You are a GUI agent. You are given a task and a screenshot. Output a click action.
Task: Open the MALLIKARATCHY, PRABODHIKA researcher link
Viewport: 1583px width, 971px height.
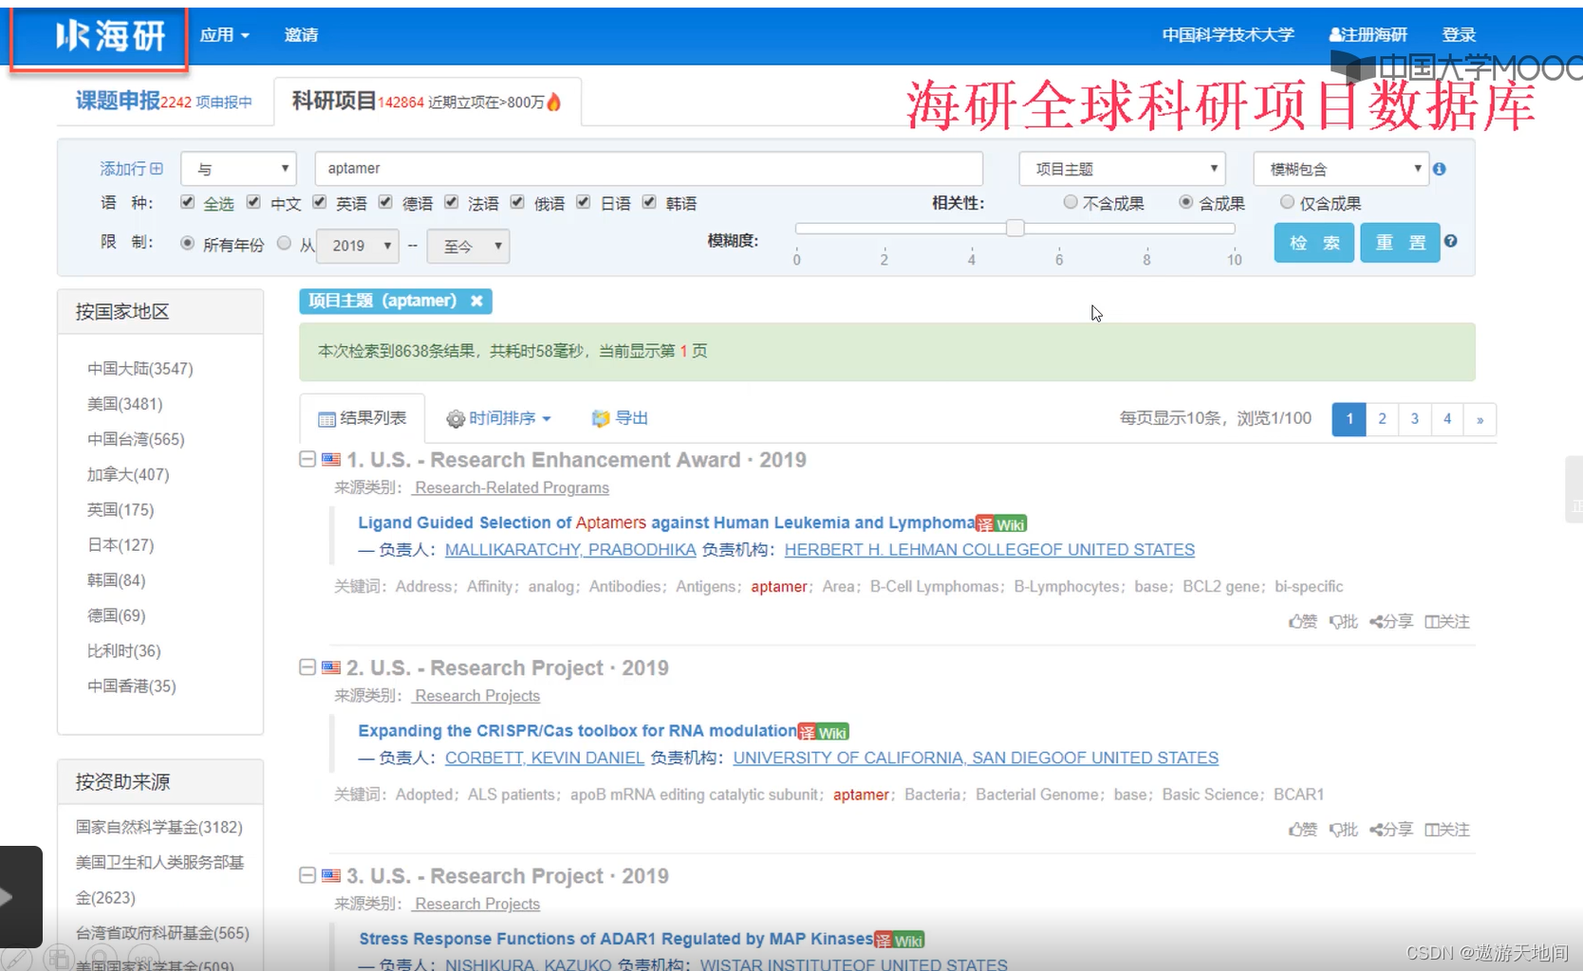[x=570, y=550]
